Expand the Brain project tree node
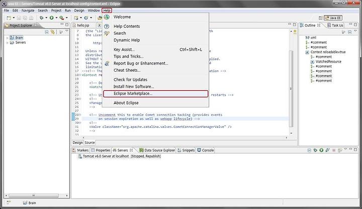 coord(7,38)
